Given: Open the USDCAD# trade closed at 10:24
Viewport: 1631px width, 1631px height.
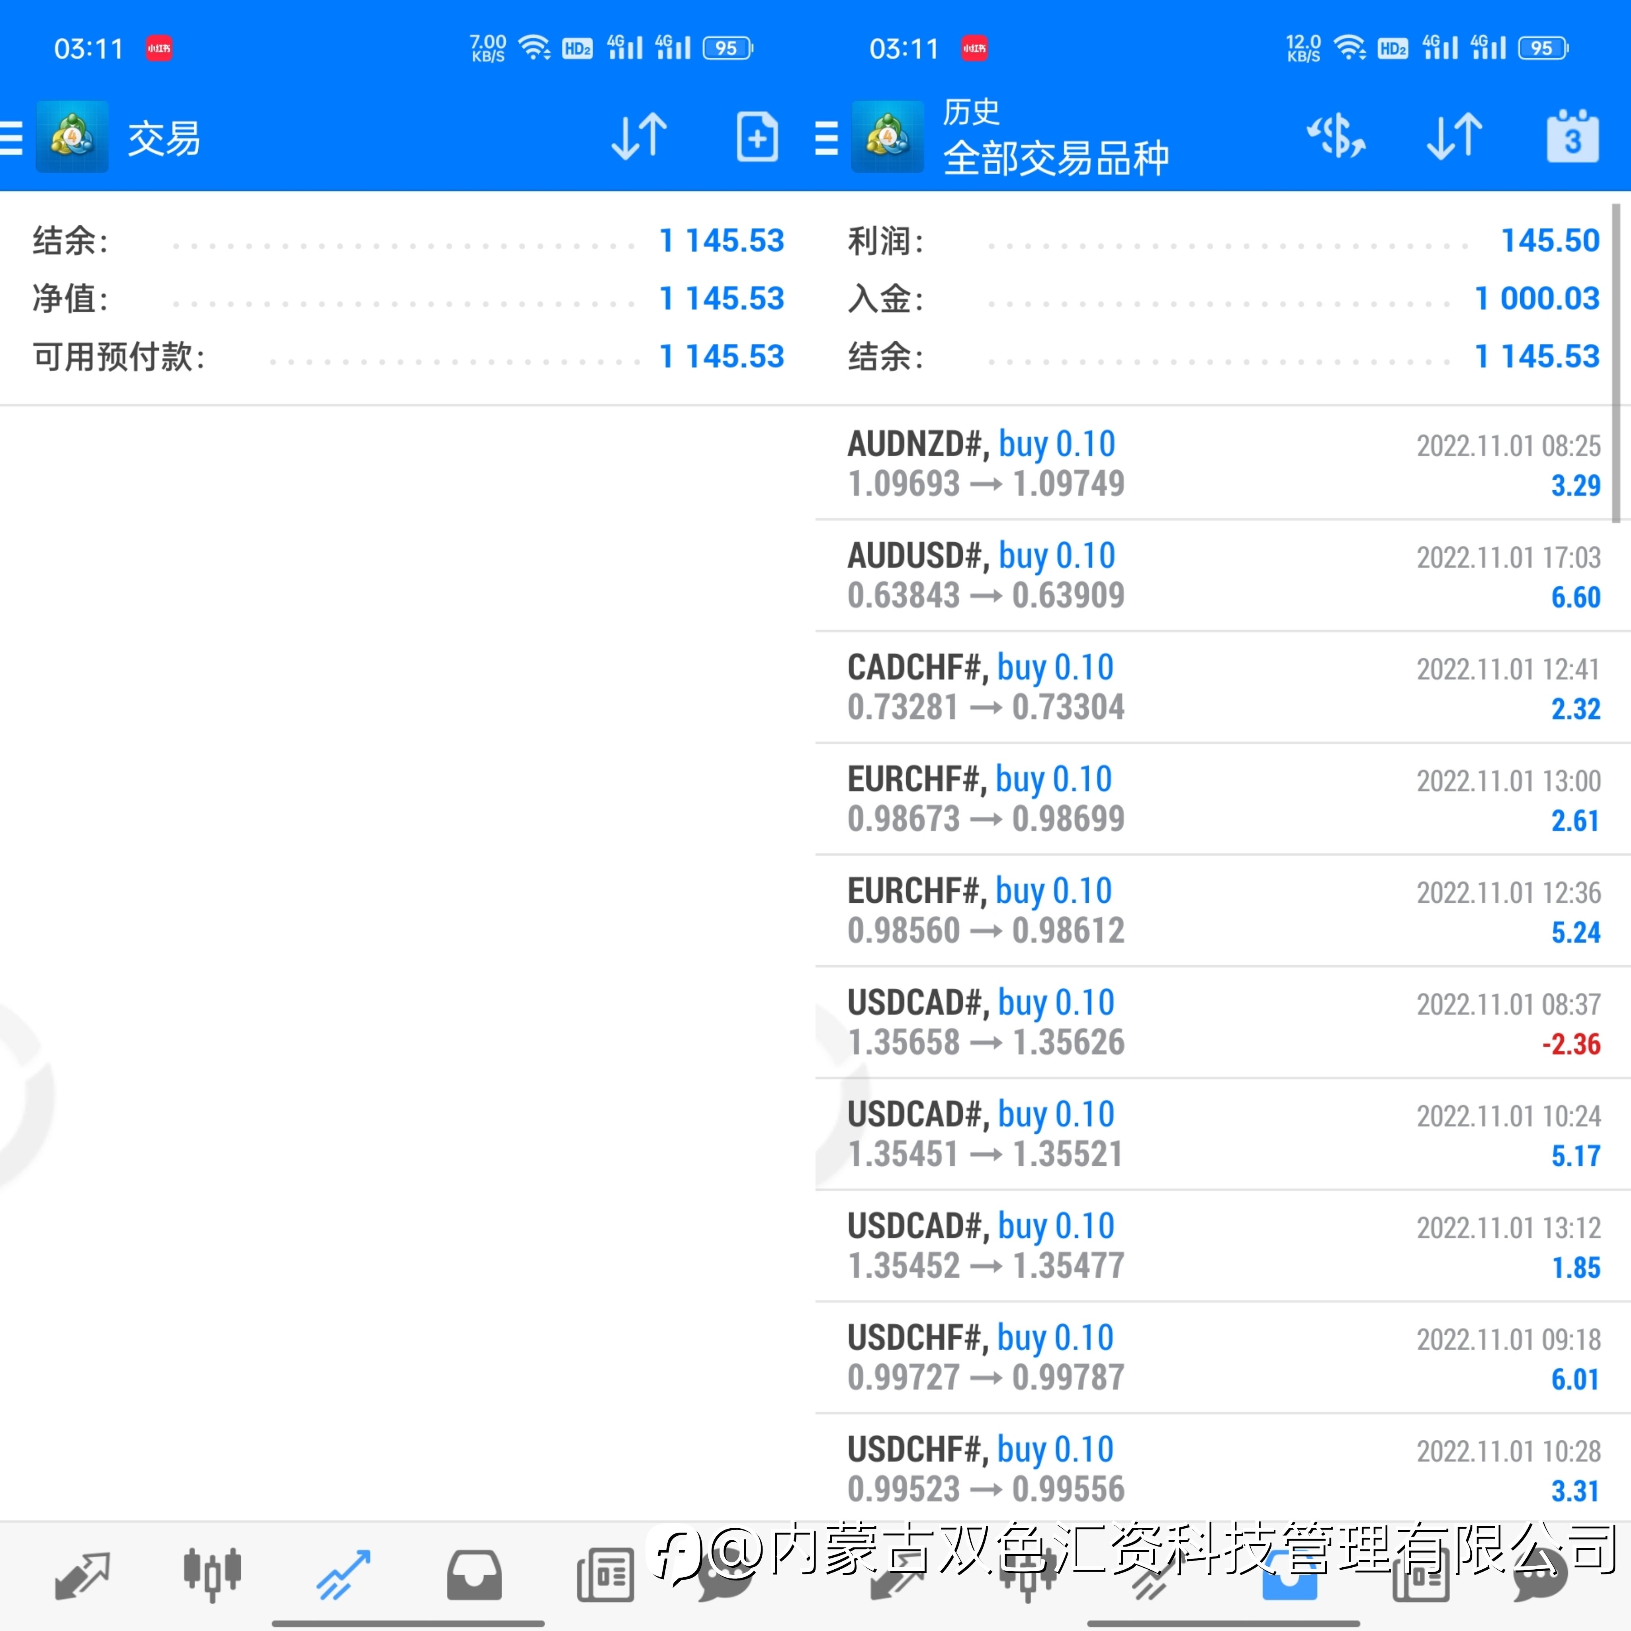Looking at the screenshot, I should (x=1223, y=1134).
